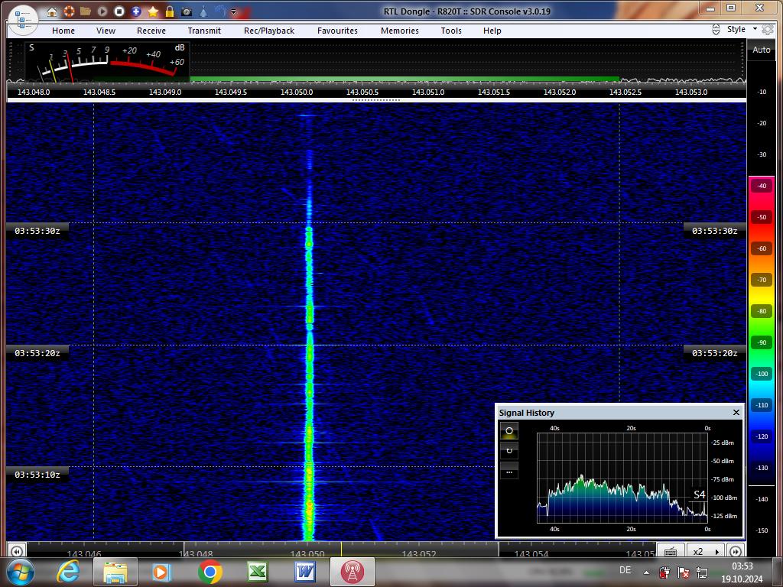Open Windows Explorer from the taskbar

115,572
